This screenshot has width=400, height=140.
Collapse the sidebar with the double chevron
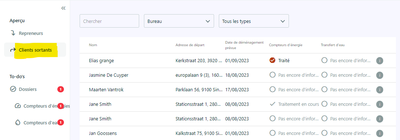coord(63,8)
